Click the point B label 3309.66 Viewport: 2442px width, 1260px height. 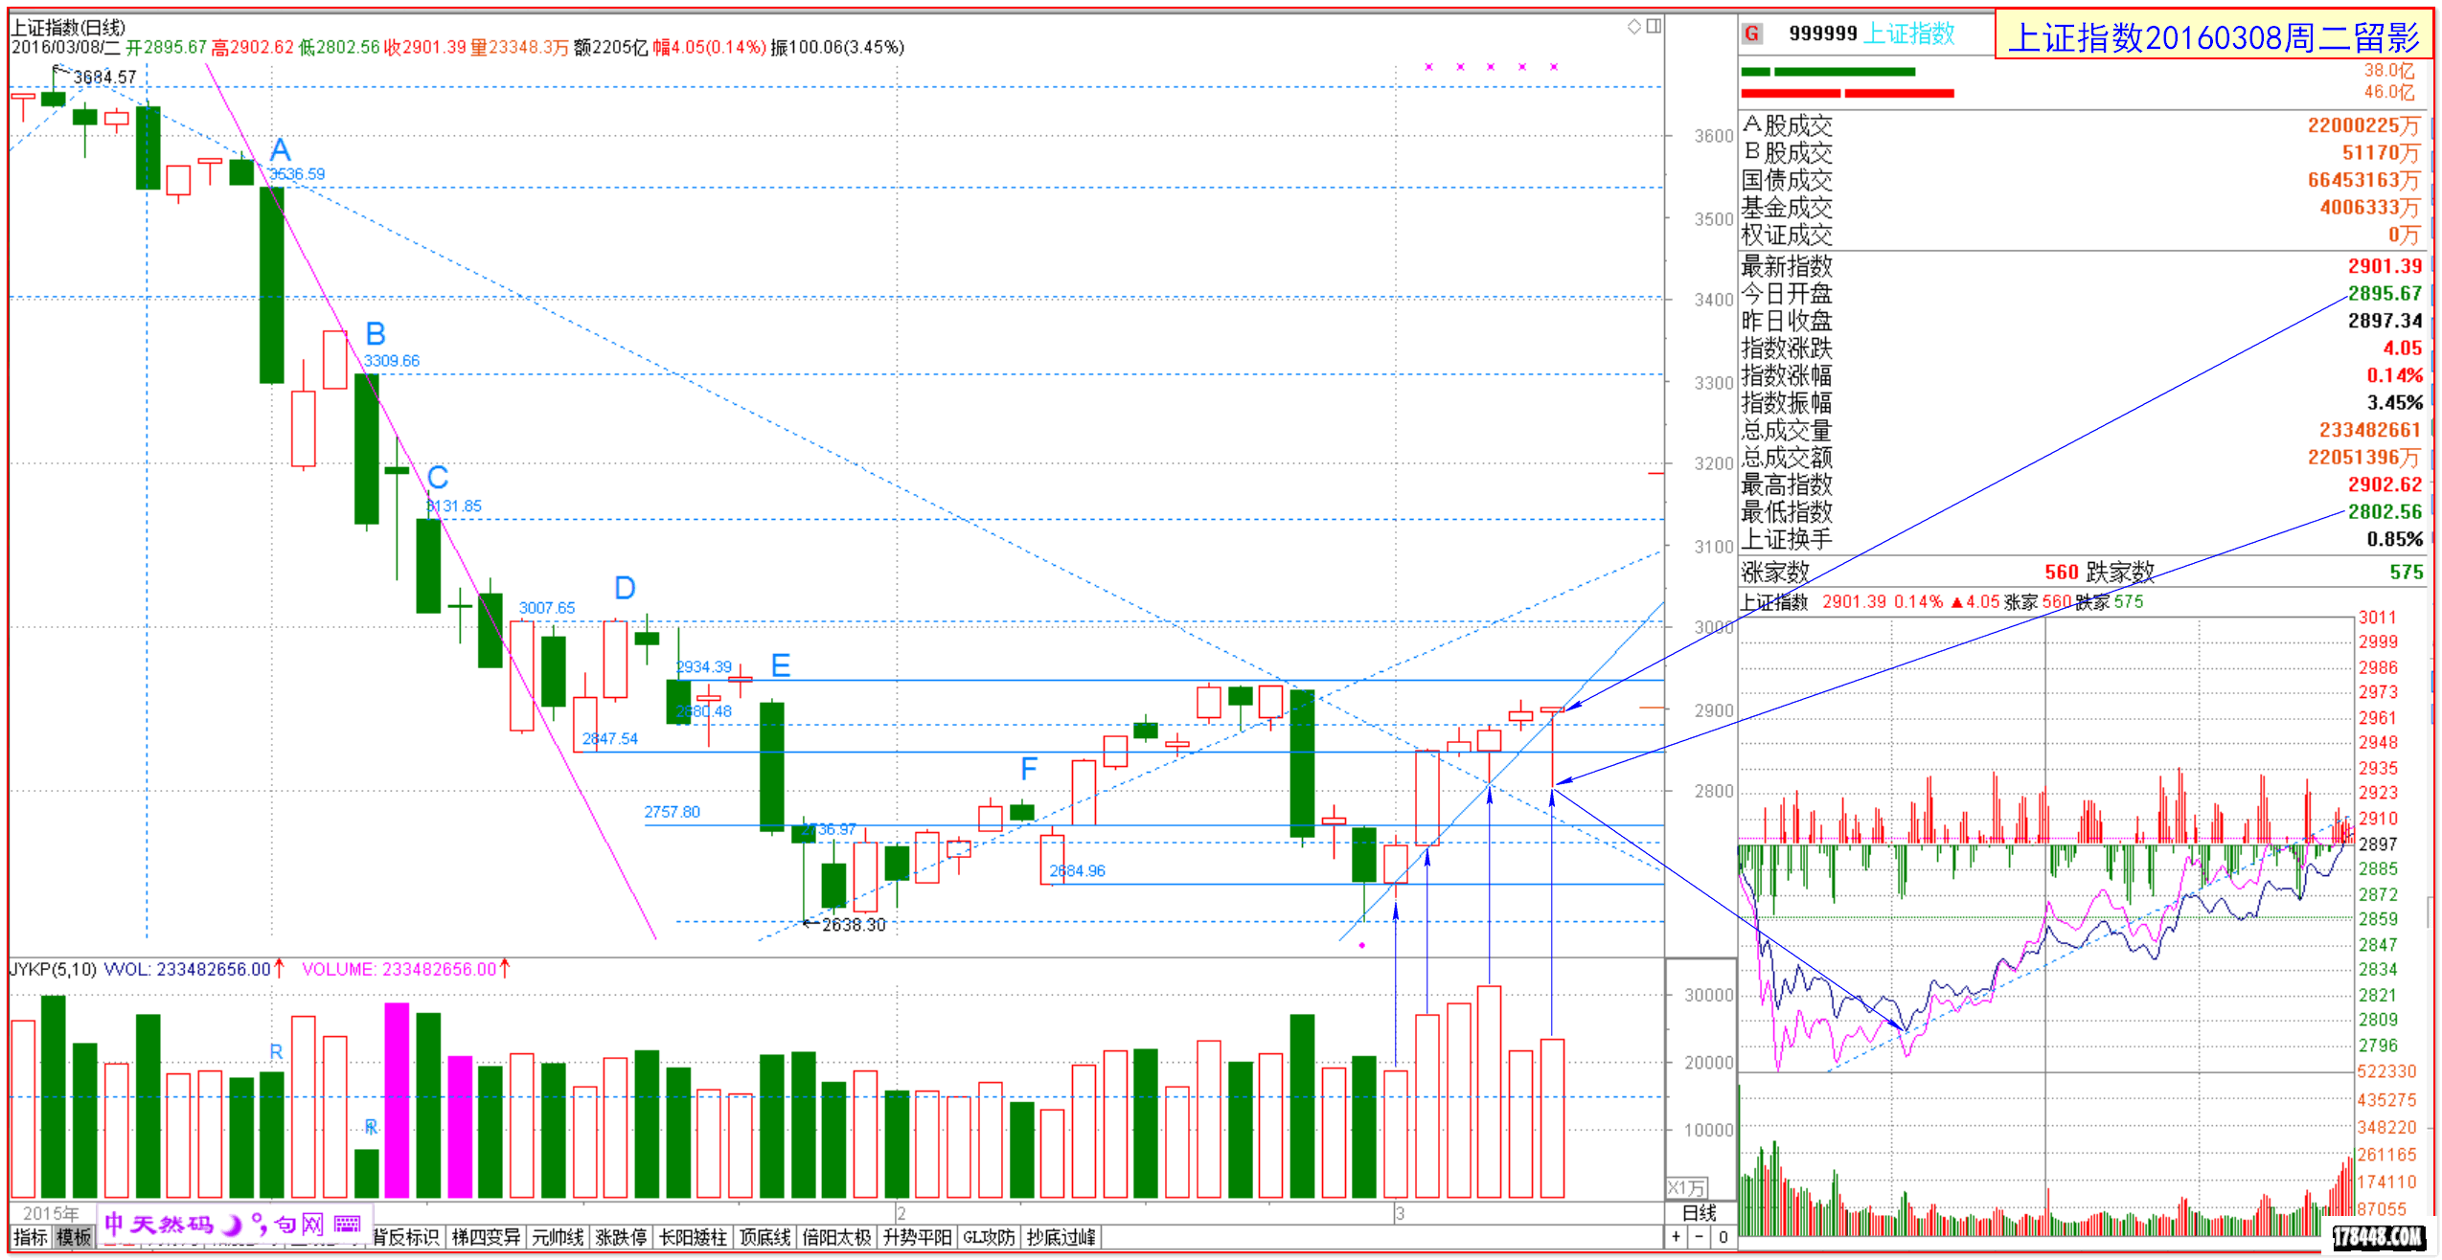pyautogui.click(x=391, y=361)
